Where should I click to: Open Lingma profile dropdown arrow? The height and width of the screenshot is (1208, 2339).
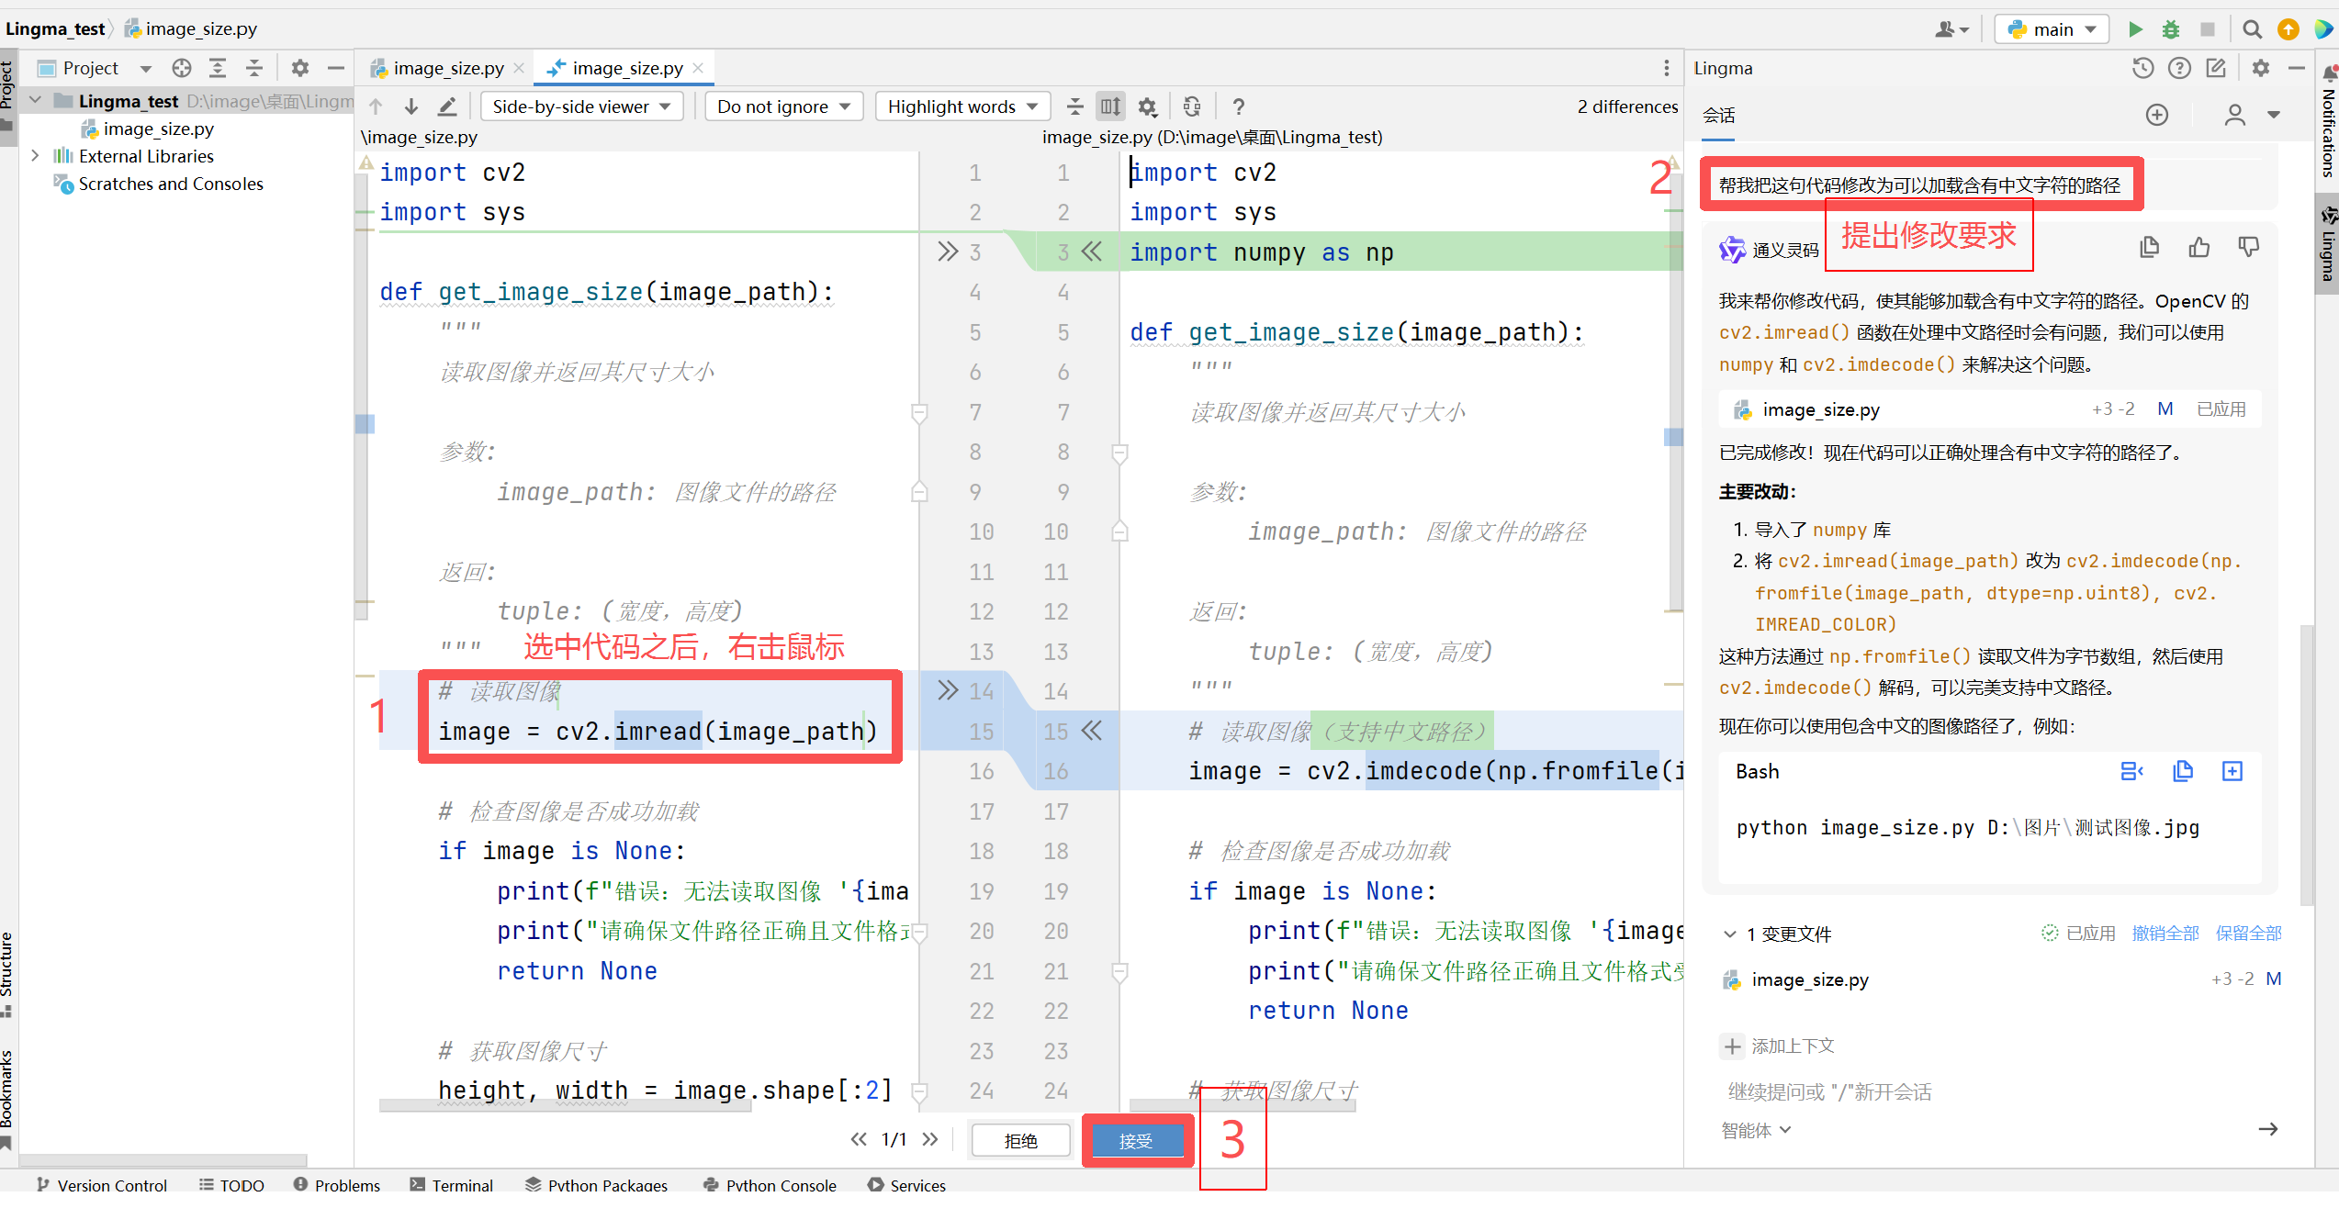coord(2274,115)
